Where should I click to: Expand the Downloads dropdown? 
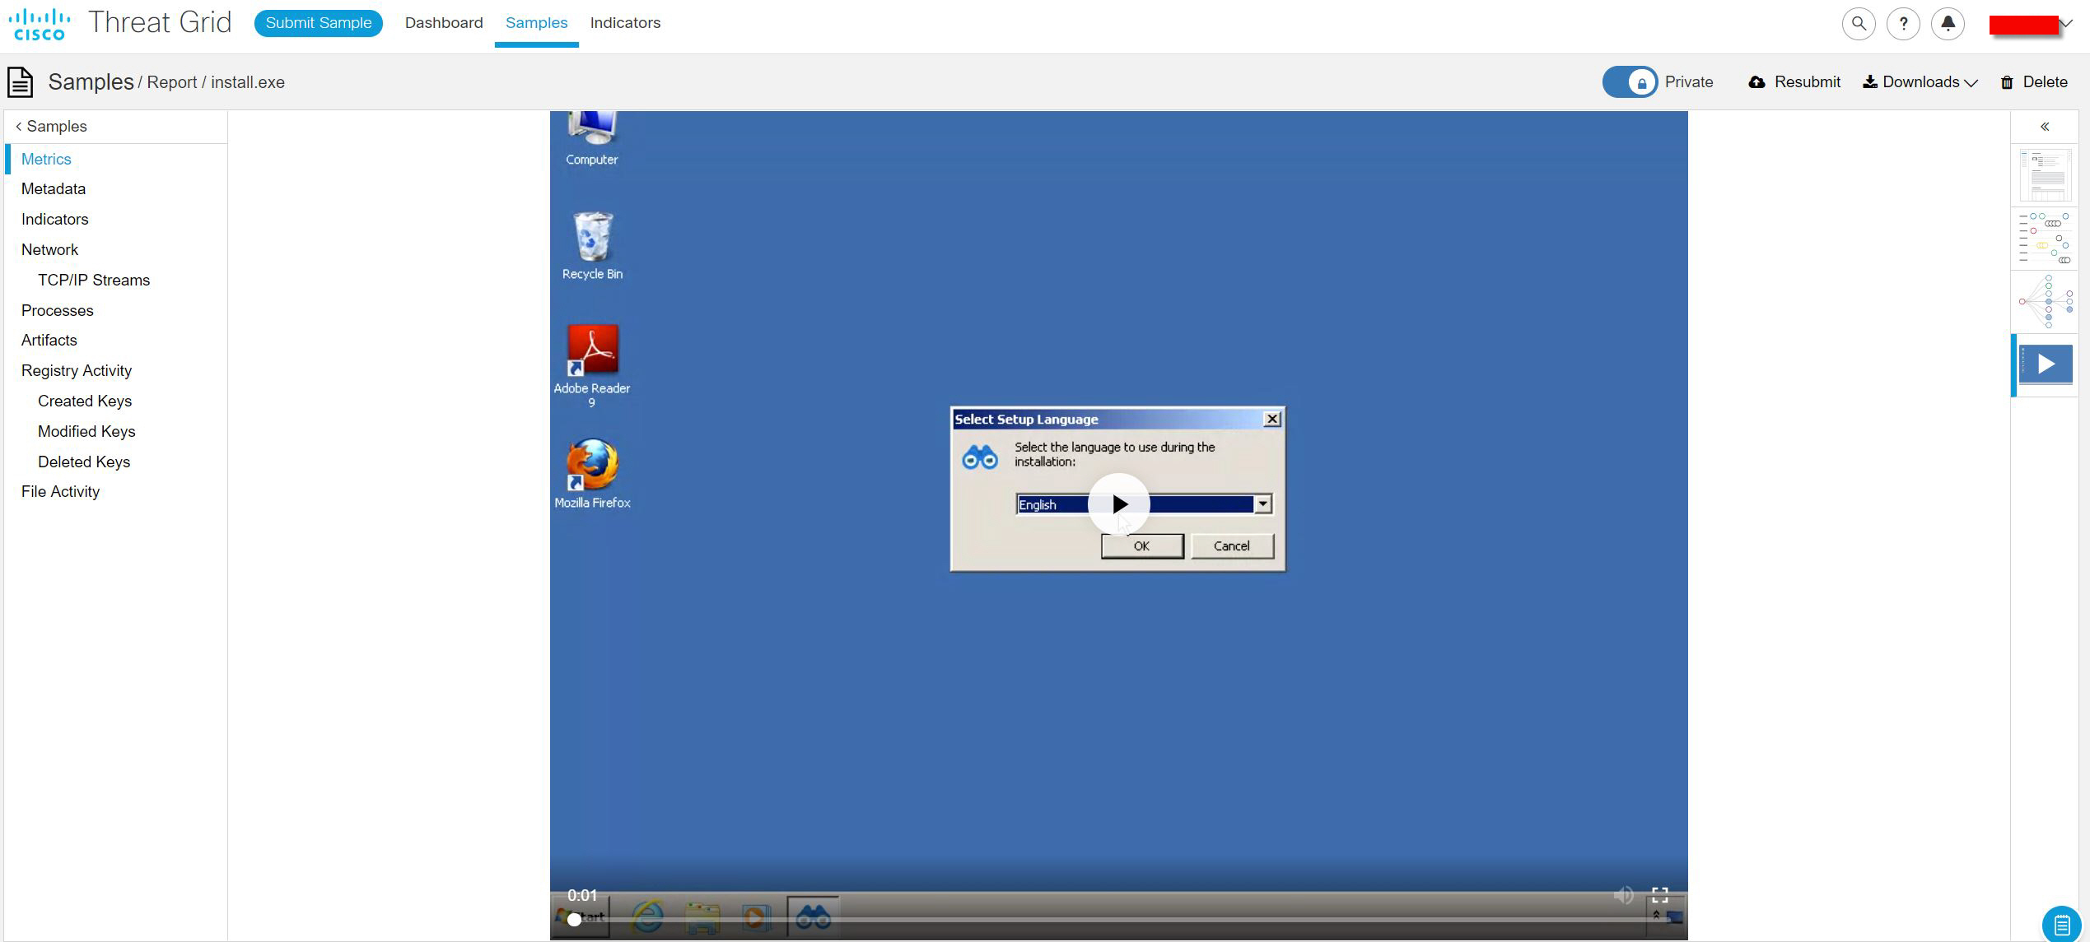pyautogui.click(x=1920, y=82)
